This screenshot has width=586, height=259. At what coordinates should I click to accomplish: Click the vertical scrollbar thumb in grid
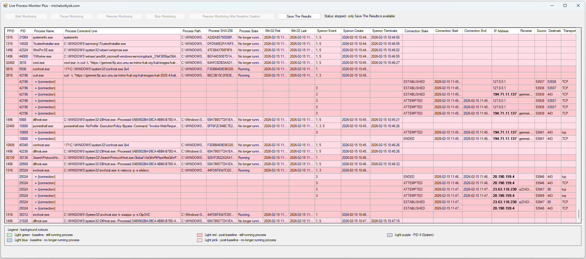[x=579, y=214]
